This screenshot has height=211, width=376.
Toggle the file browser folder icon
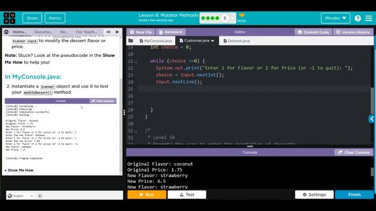click(130, 40)
